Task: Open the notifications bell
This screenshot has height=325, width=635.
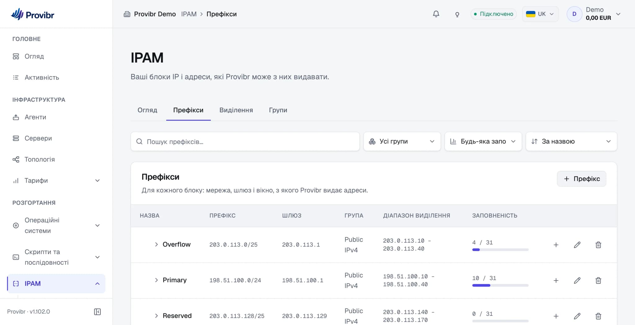Action: point(436,14)
